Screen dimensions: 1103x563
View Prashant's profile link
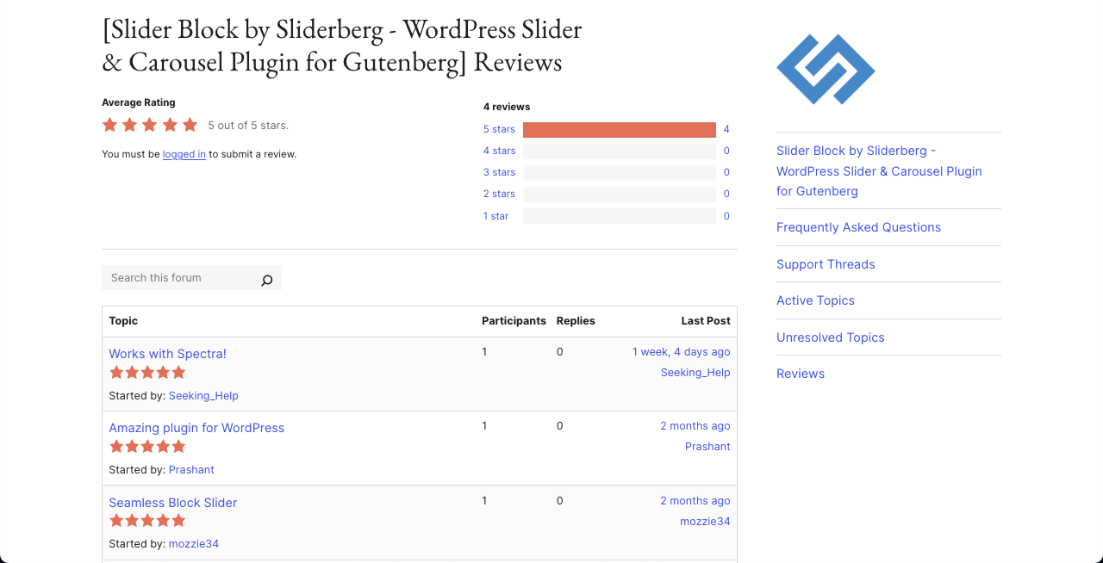tap(191, 469)
